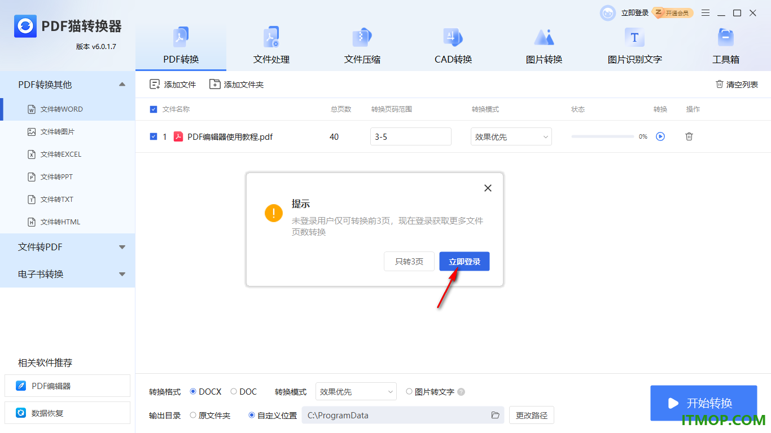Image resolution: width=771 pixels, height=433 pixels.
Task: Select the 原文件夹 output option
Action: click(x=193, y=415)
